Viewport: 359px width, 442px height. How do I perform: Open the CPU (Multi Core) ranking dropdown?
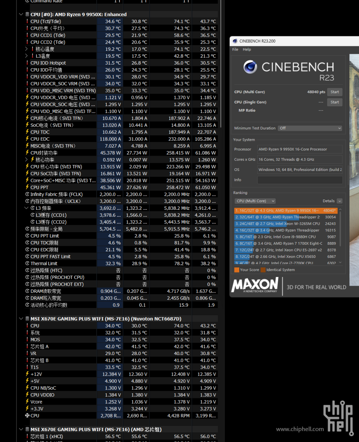point(255,201)
